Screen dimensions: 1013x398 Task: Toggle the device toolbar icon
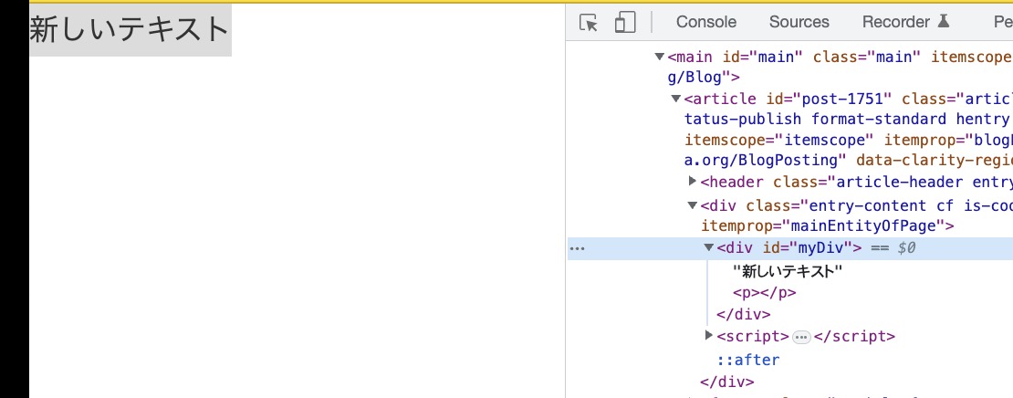pos(625,23)
